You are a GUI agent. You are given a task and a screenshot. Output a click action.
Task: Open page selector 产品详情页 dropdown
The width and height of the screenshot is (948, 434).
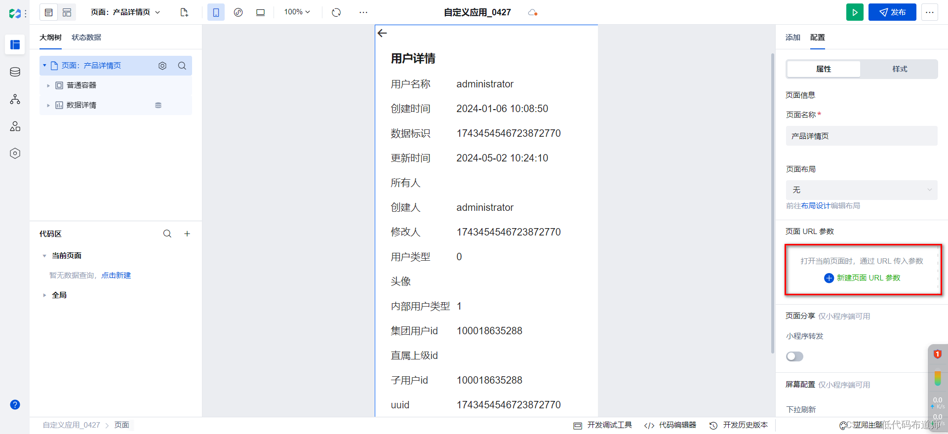(126, 12)
